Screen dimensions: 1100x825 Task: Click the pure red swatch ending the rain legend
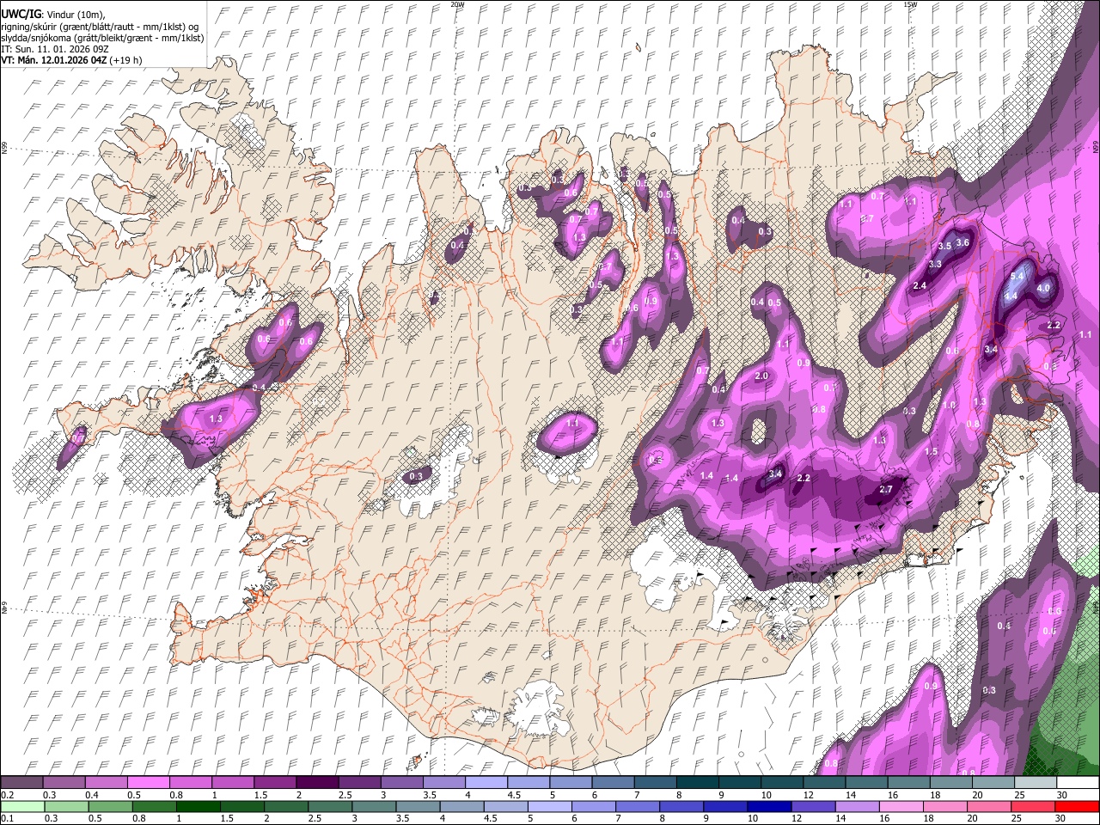point(1078,806)
